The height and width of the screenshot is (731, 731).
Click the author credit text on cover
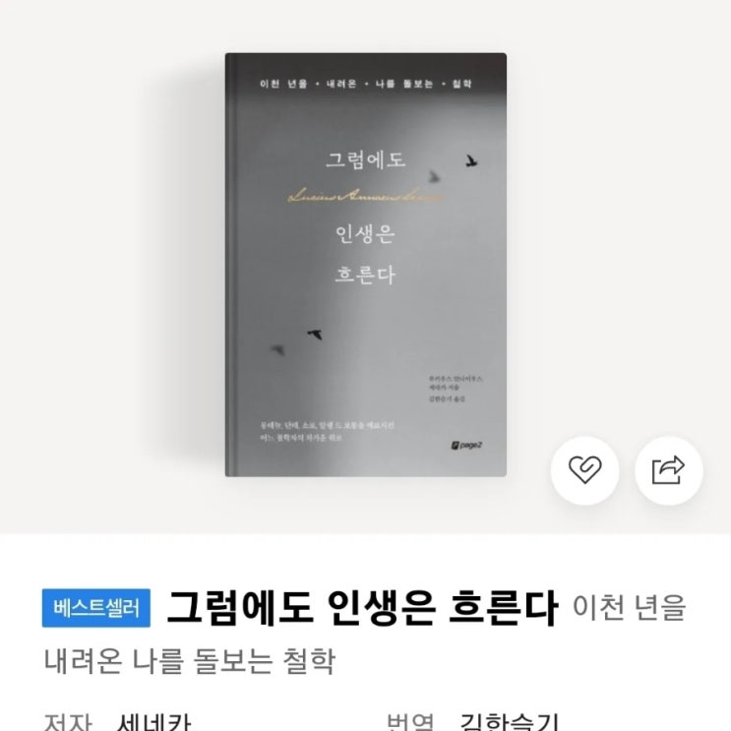456,389
